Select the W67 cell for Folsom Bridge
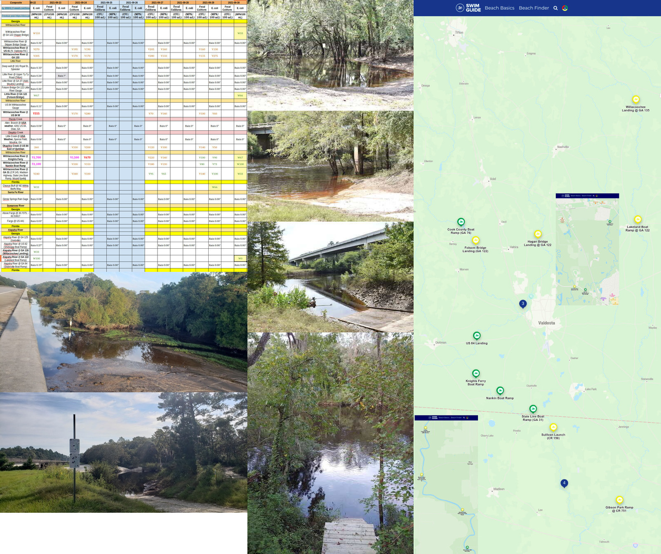The width and height of the screenshot is (661, 554). (36, 95)
